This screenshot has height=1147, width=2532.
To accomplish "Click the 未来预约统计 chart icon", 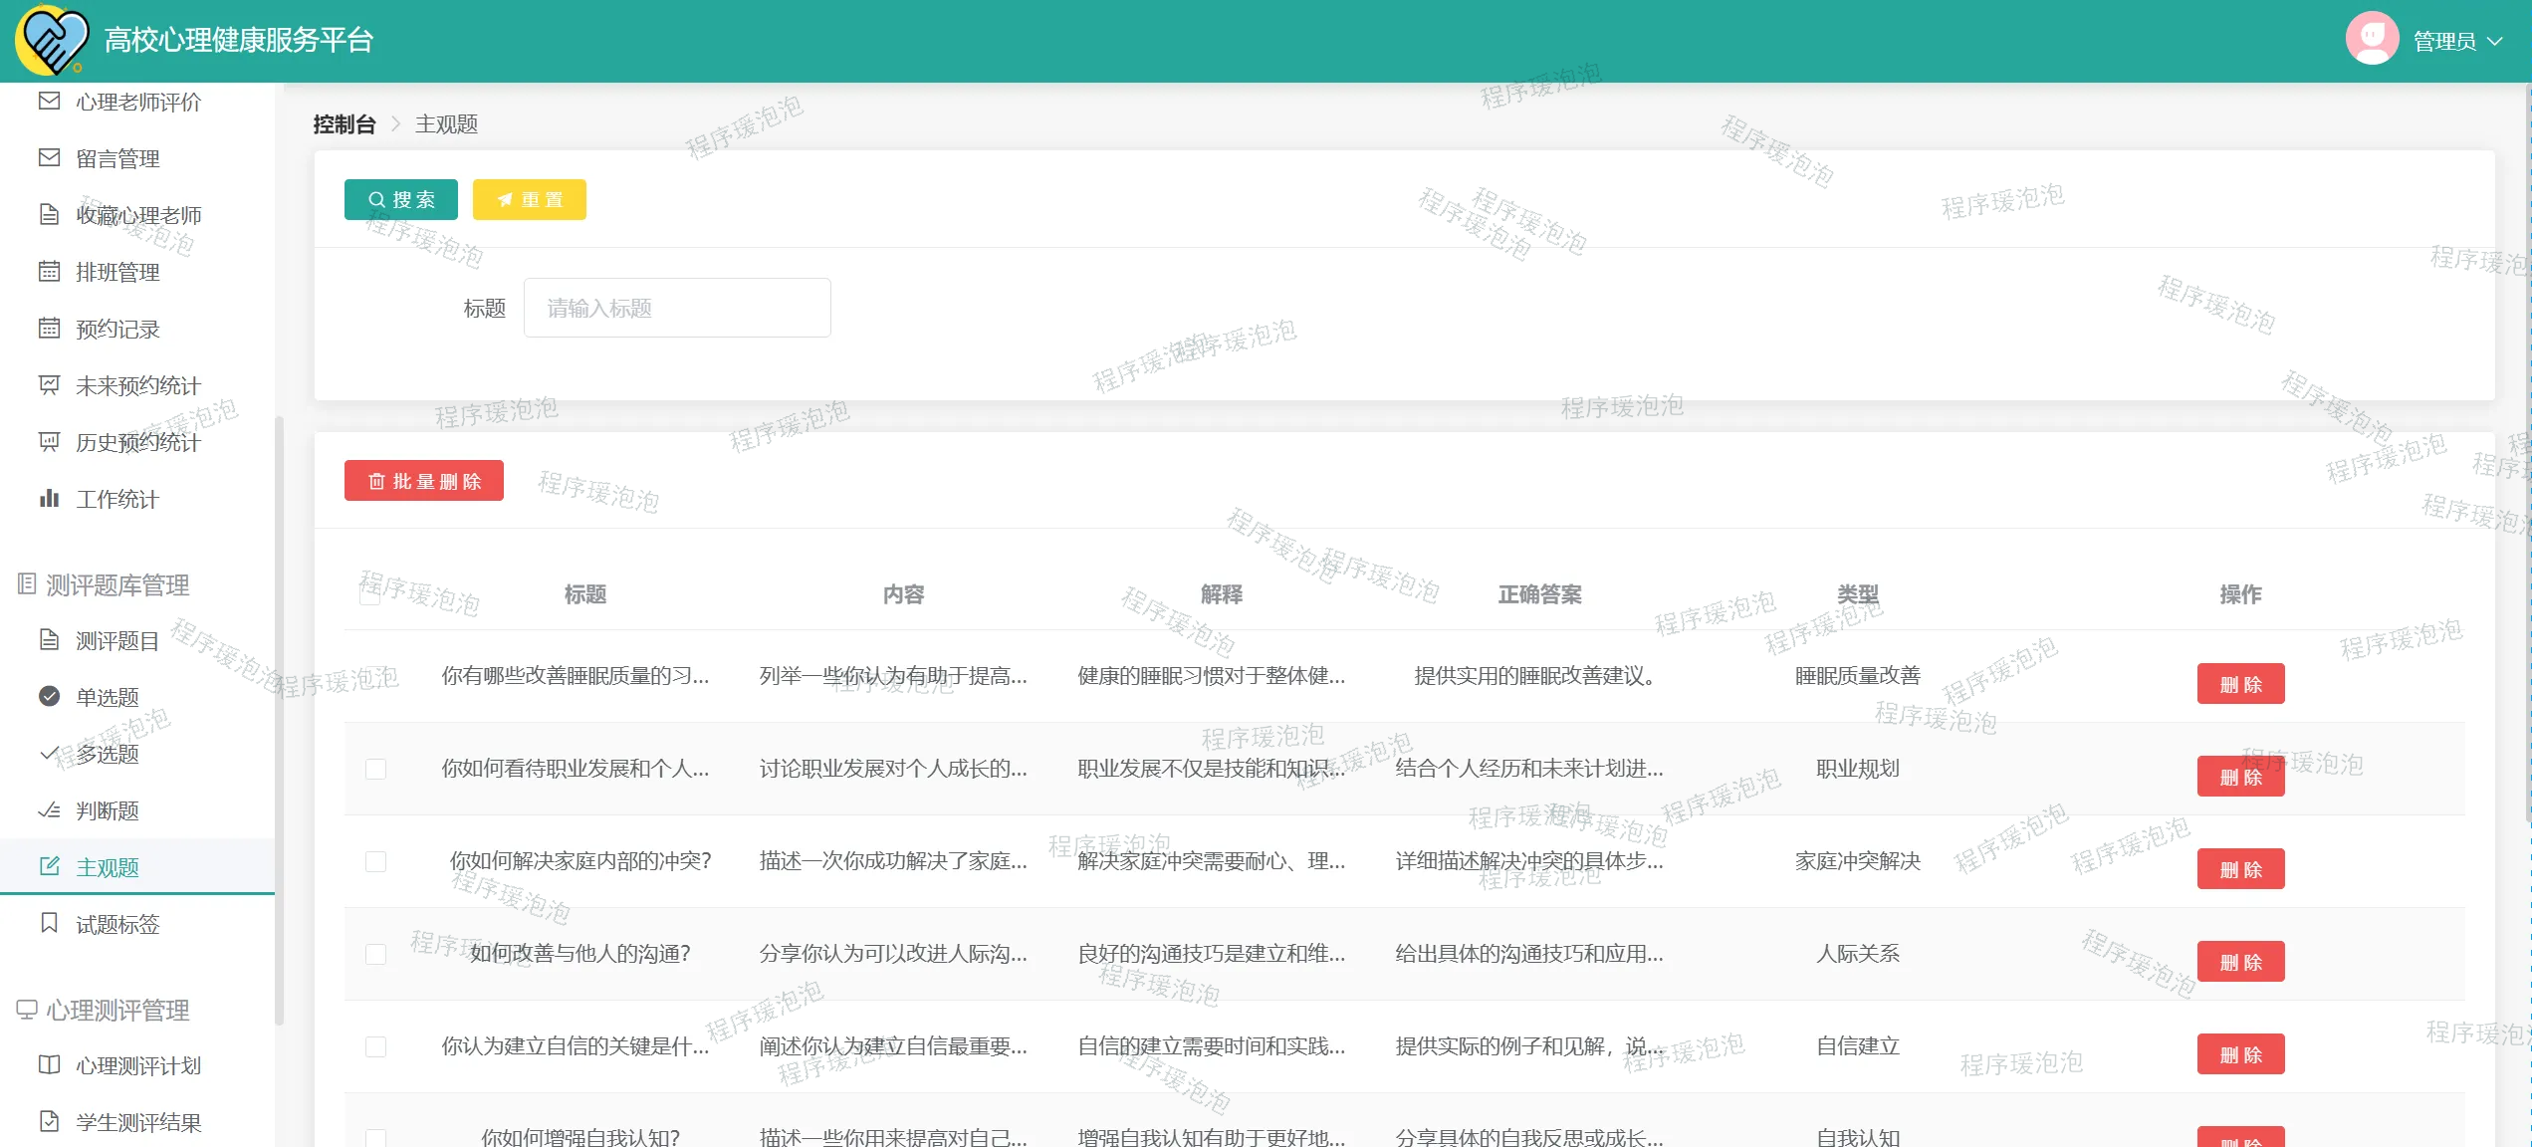I will tap(49, 385).
